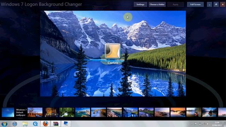Click the Curtiss username label in preview

tap(113, 63)
